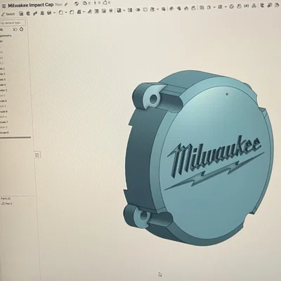Select the Modify fillet tool
281x281 pixels.
tap(171, 8)
